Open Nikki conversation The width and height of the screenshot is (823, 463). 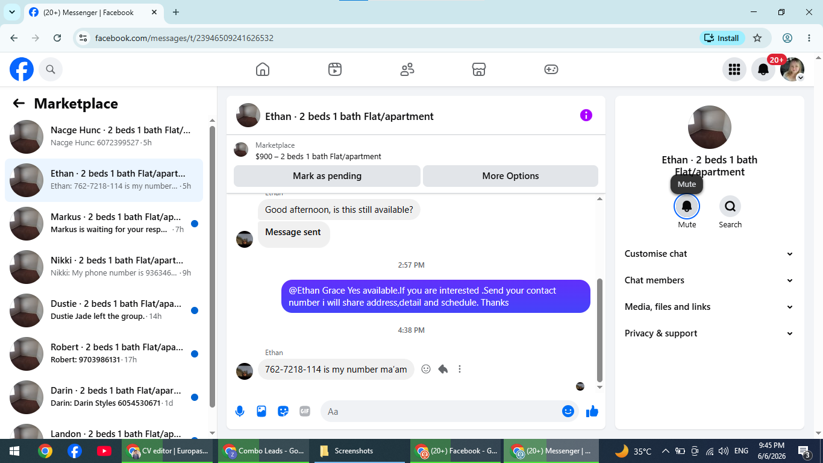tap(104, 267)
